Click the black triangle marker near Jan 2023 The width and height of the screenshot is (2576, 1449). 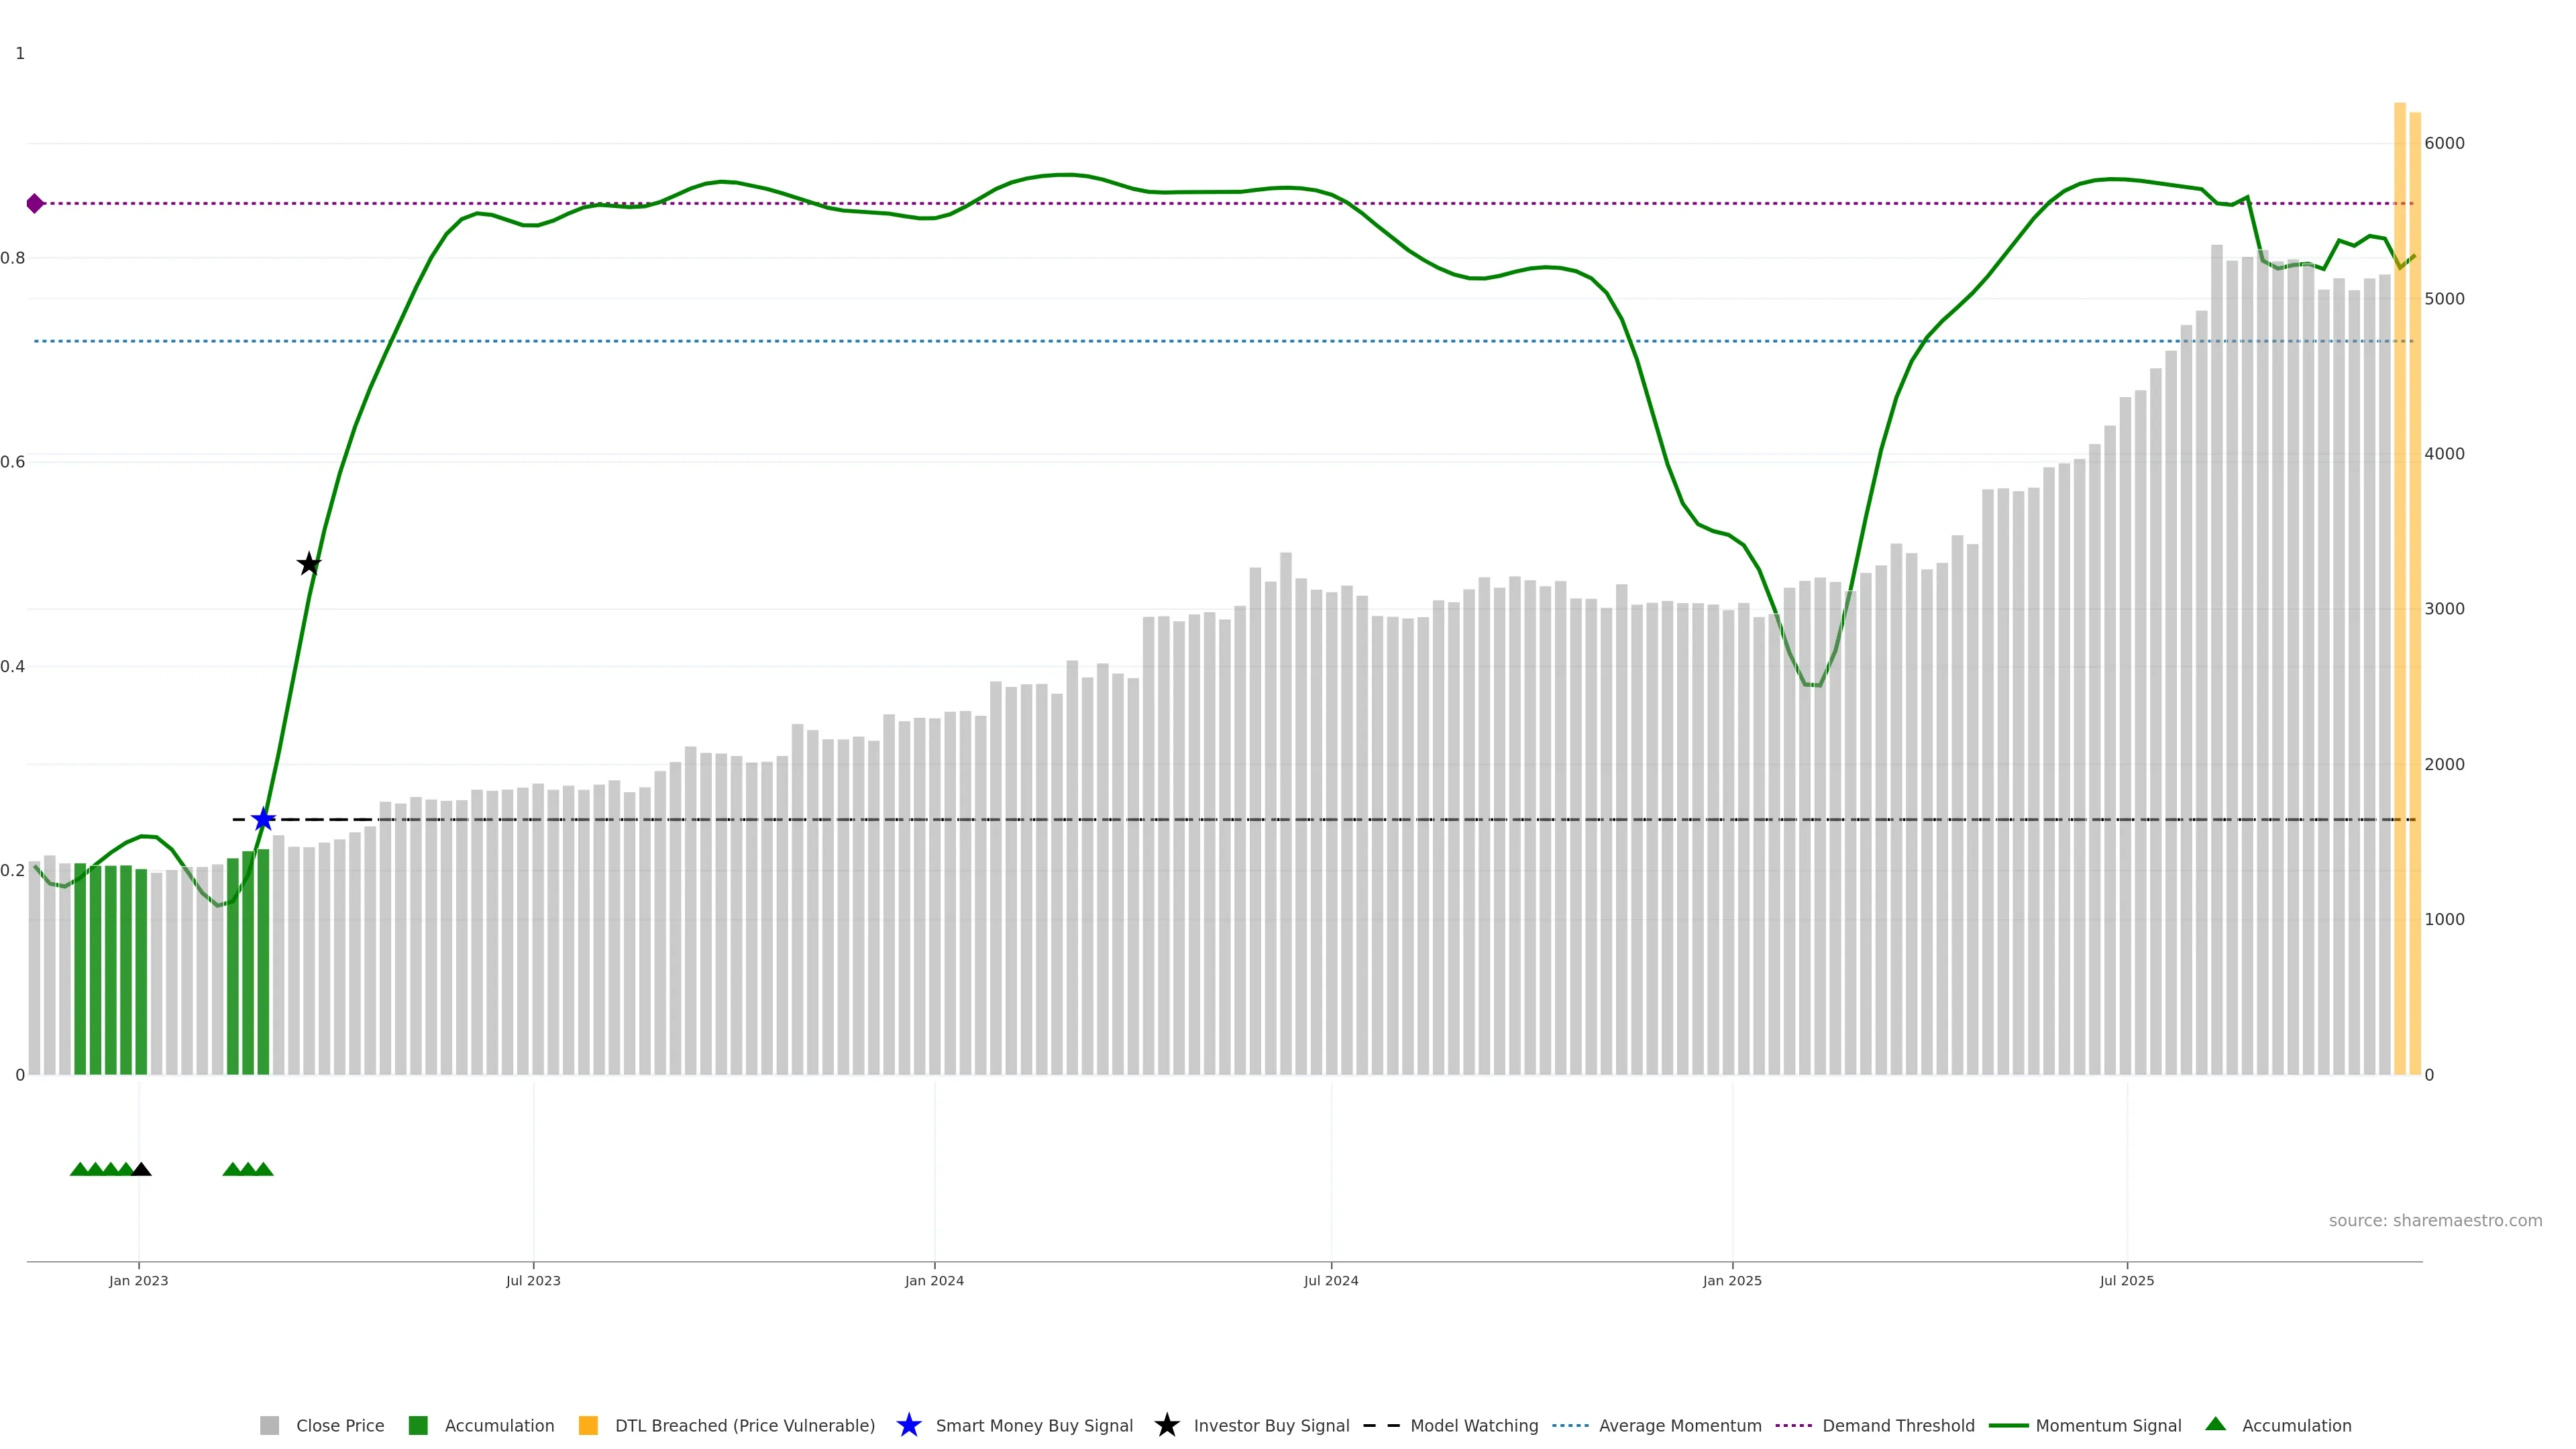click(x=141, y=1169)
